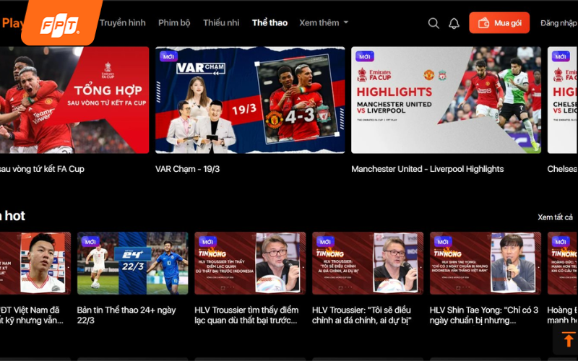Go to the Phim bộ section
The height and width of the screenshot is (361, 578).
coord(174,22)
